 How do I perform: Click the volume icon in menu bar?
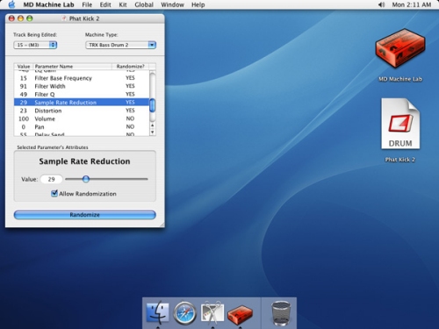tap(381, 4)
